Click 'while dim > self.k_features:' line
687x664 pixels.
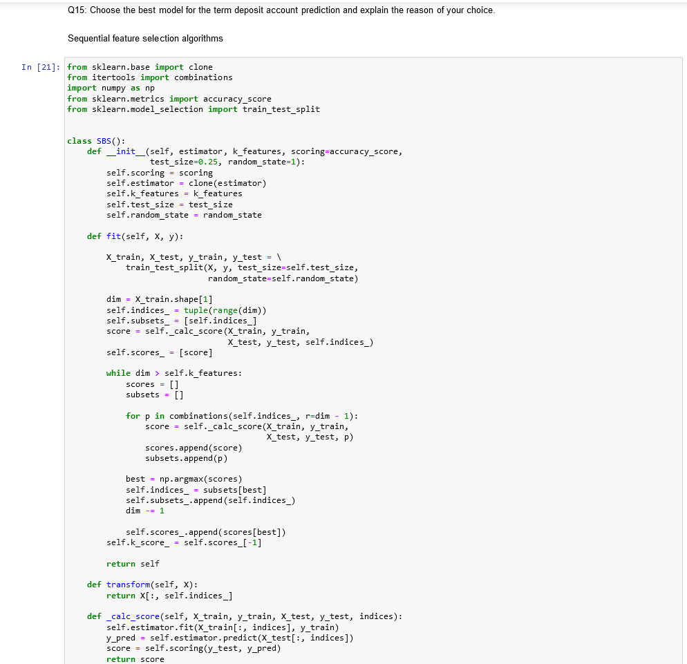click(174, 373)
